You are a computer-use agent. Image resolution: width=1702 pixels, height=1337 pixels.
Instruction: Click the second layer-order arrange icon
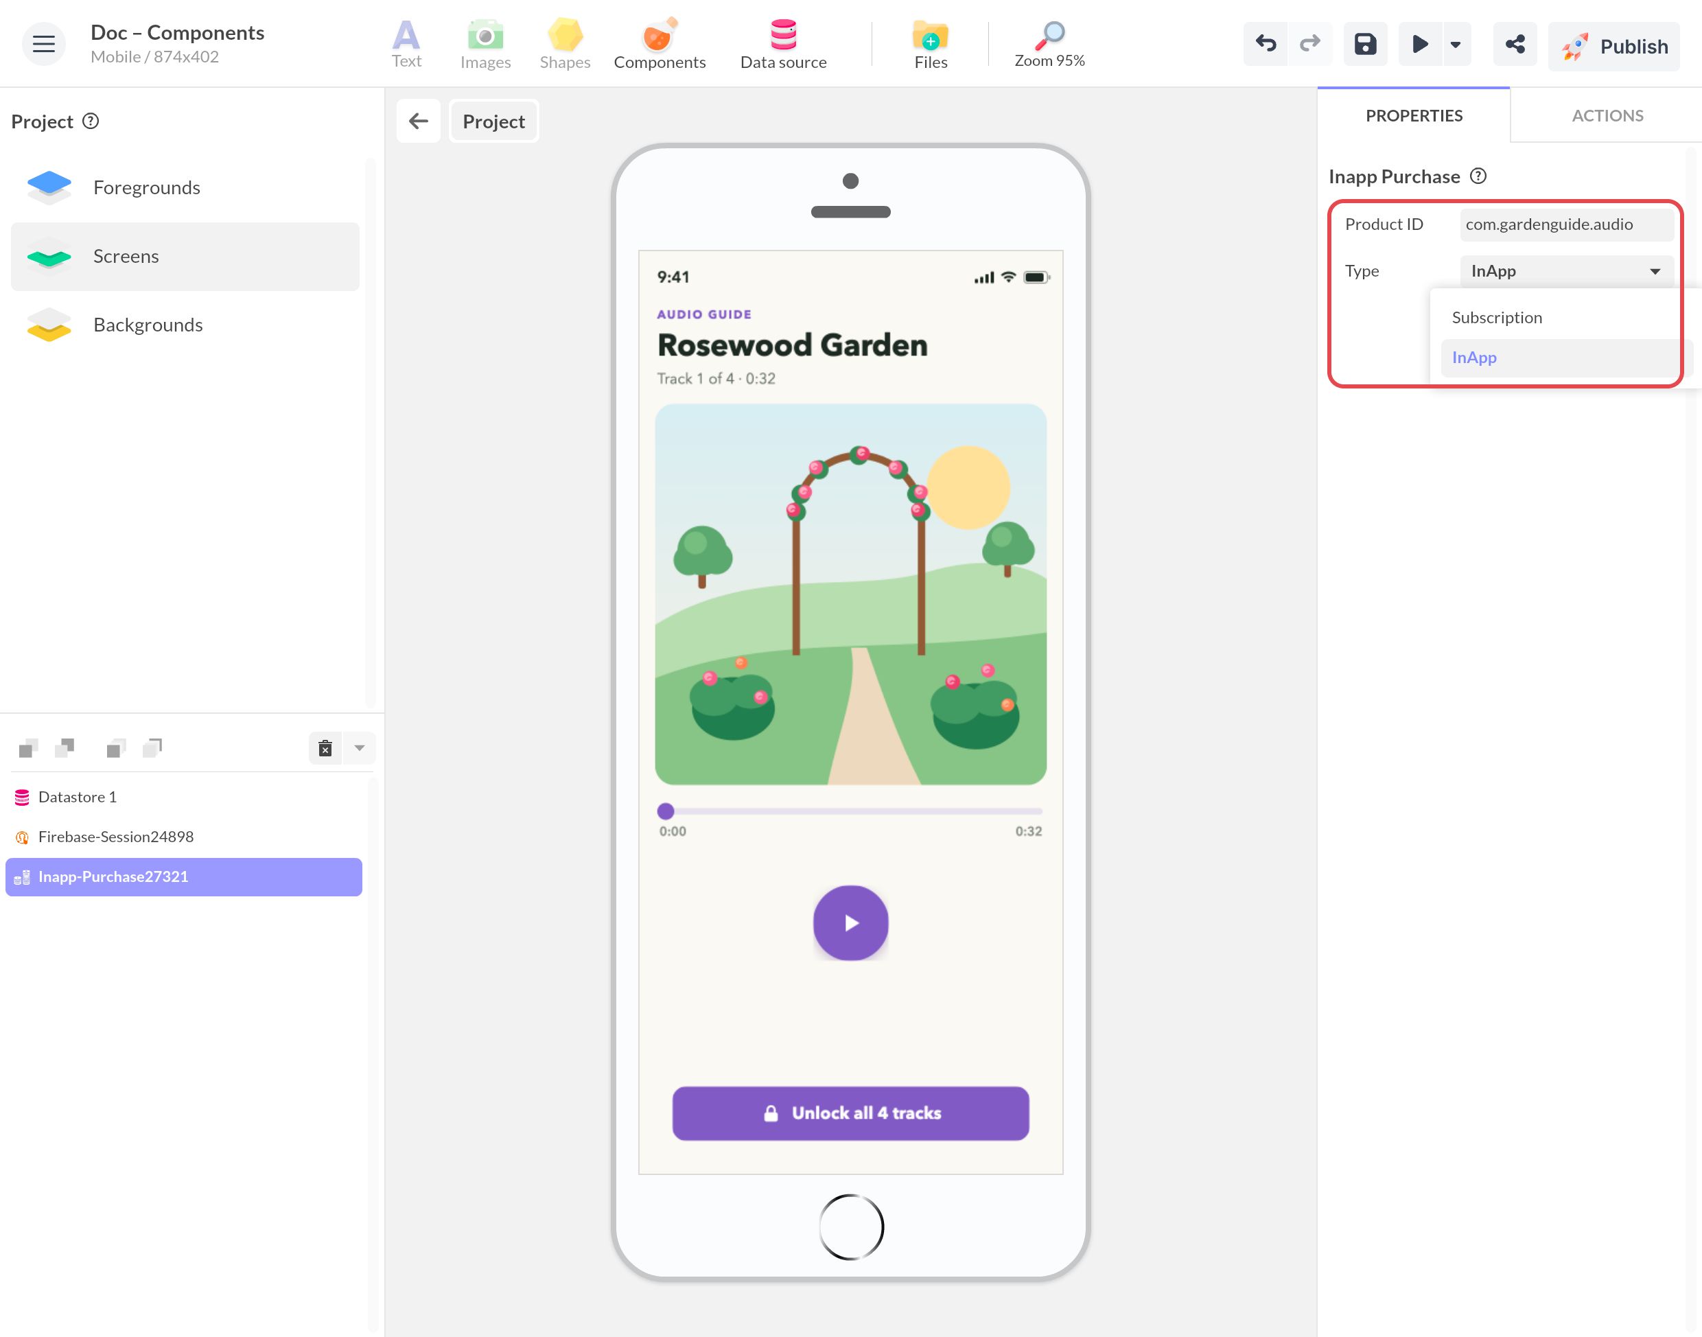coord(65,748)
